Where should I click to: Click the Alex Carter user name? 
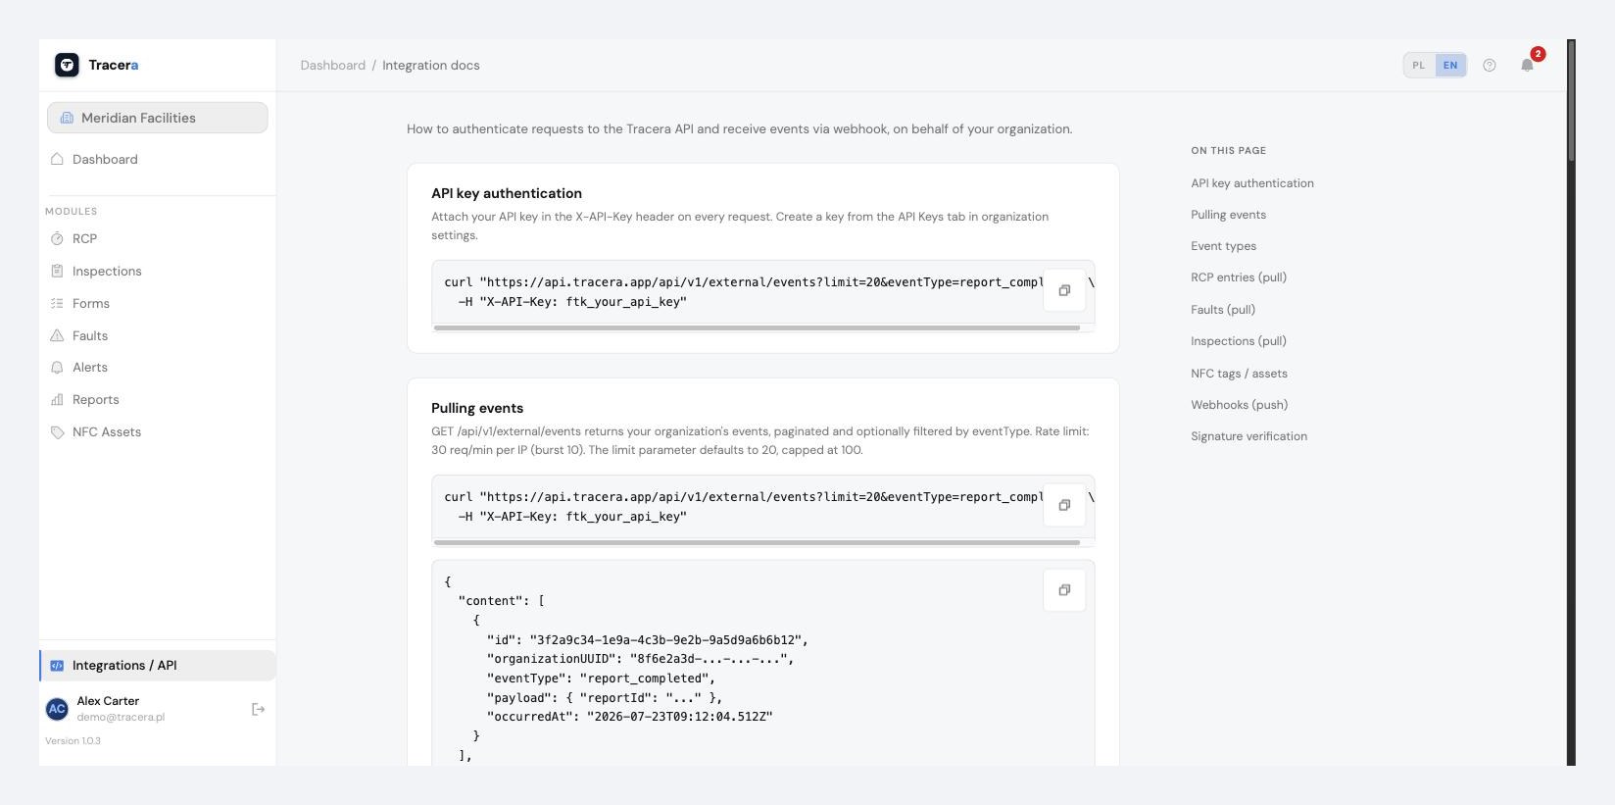pos(108,701)
